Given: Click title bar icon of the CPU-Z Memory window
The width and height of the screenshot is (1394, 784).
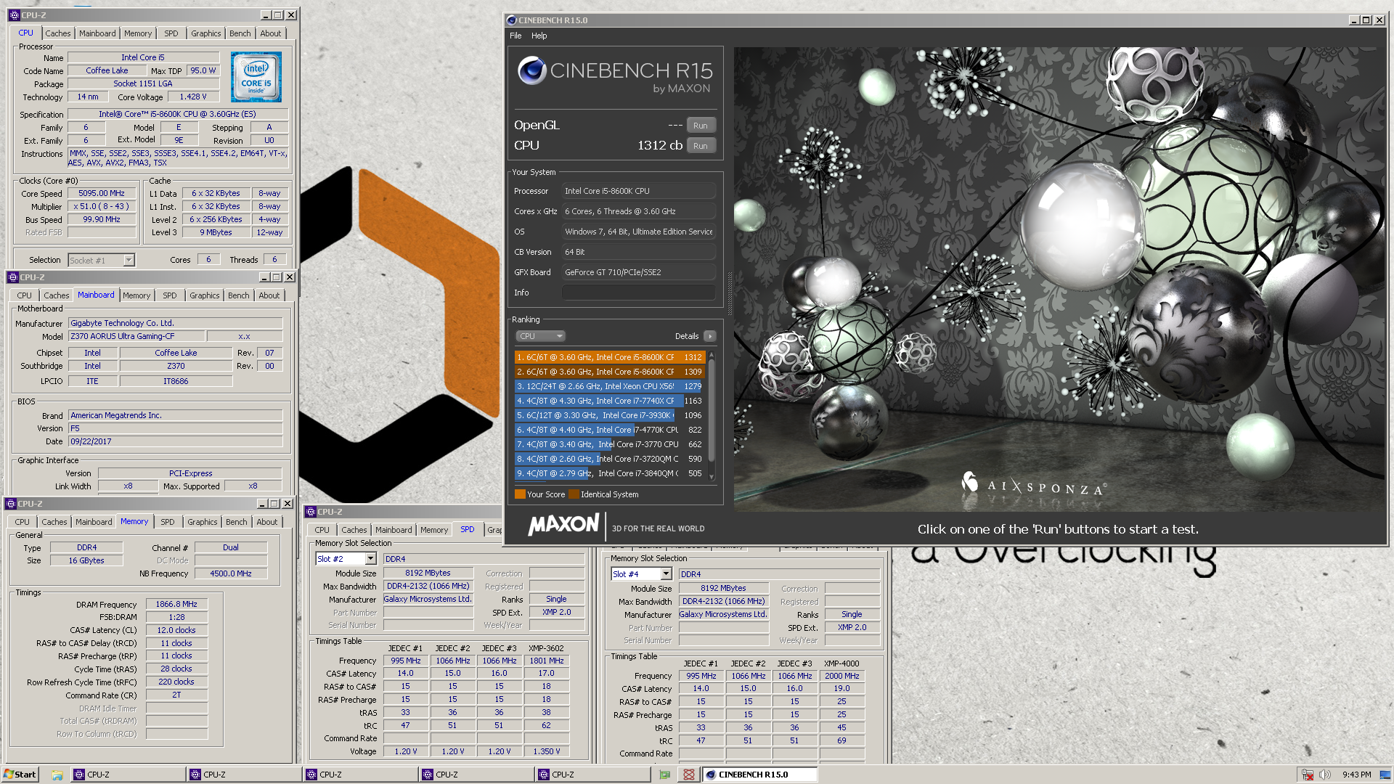Looking at the screenshot, I should pos(11,504).
